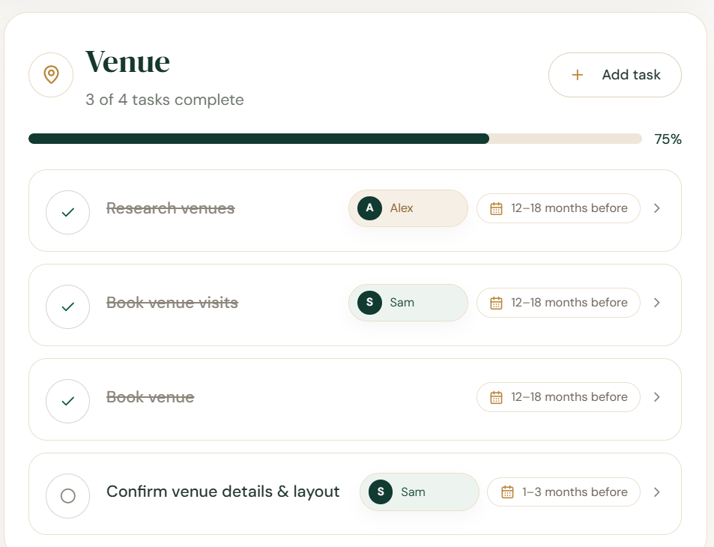Click calendar icon on Confirm venue details row

(x=507, y=492)
